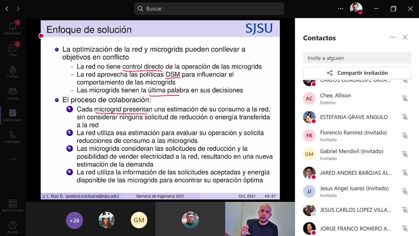Mute Jesus Angel Juarez microphone
This screenshot has height=236, width=419.
405,191
